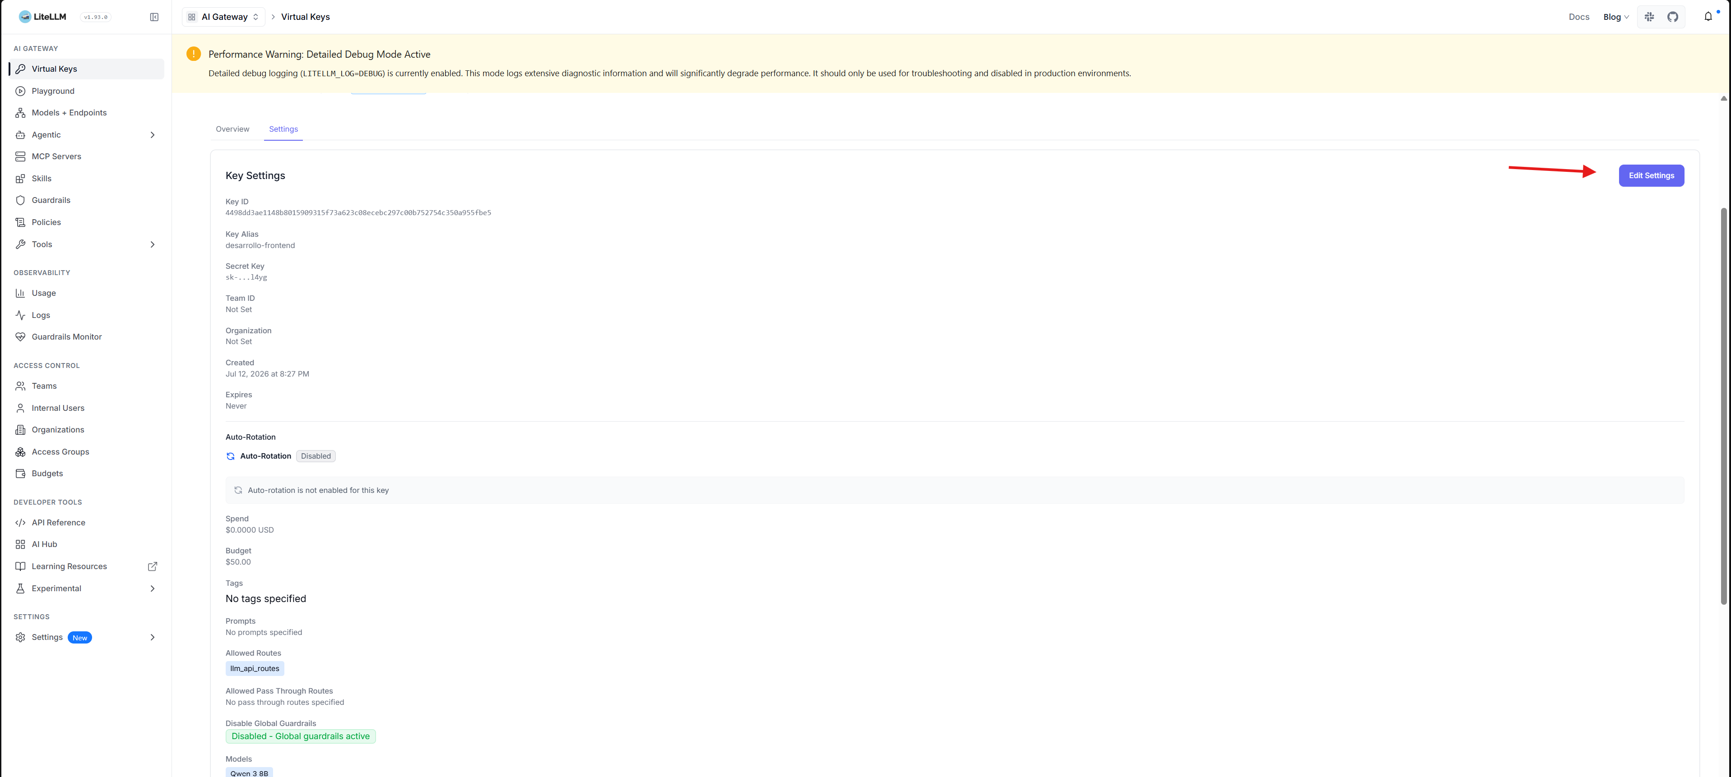The image size is (1731, 777).
Task: Click the Edit Settings button
Action: coord(1651,175)
